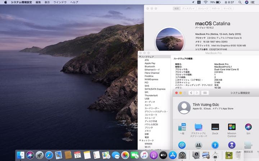The image size is (259, 161).
Task: Click System Preferences gear in Dock
Action: coord(182,155)
